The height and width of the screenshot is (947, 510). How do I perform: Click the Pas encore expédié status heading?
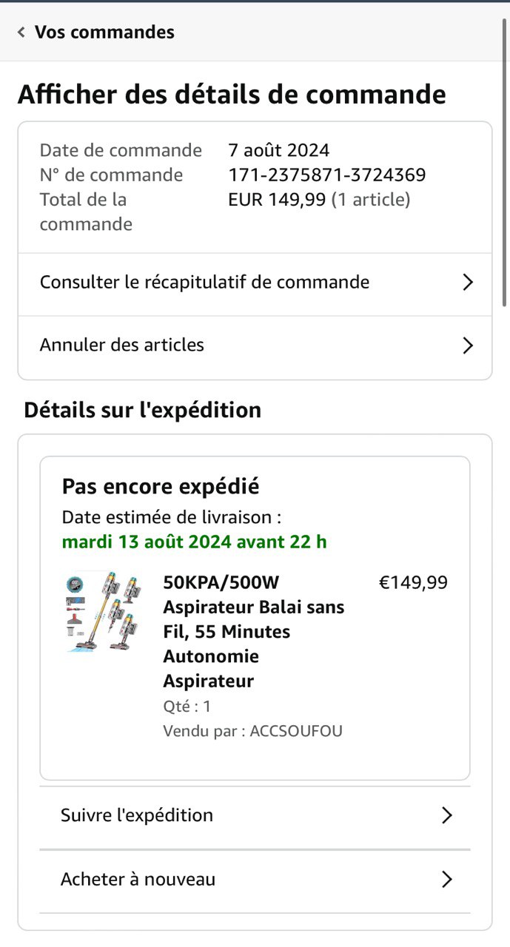tap(161, 487)
